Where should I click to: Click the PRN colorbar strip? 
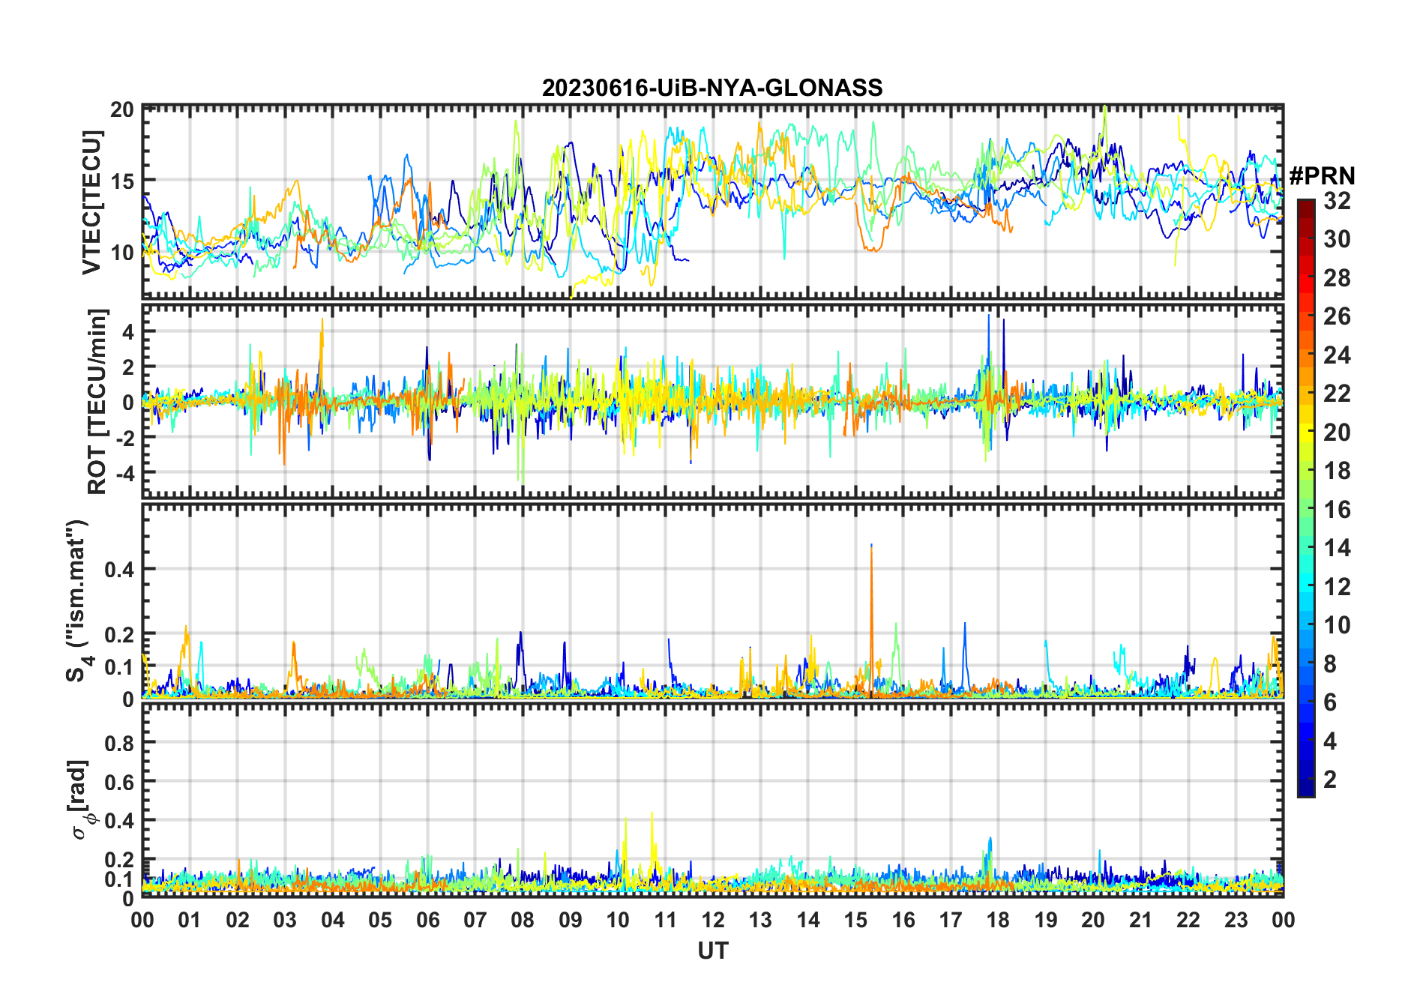point(1306,498)
